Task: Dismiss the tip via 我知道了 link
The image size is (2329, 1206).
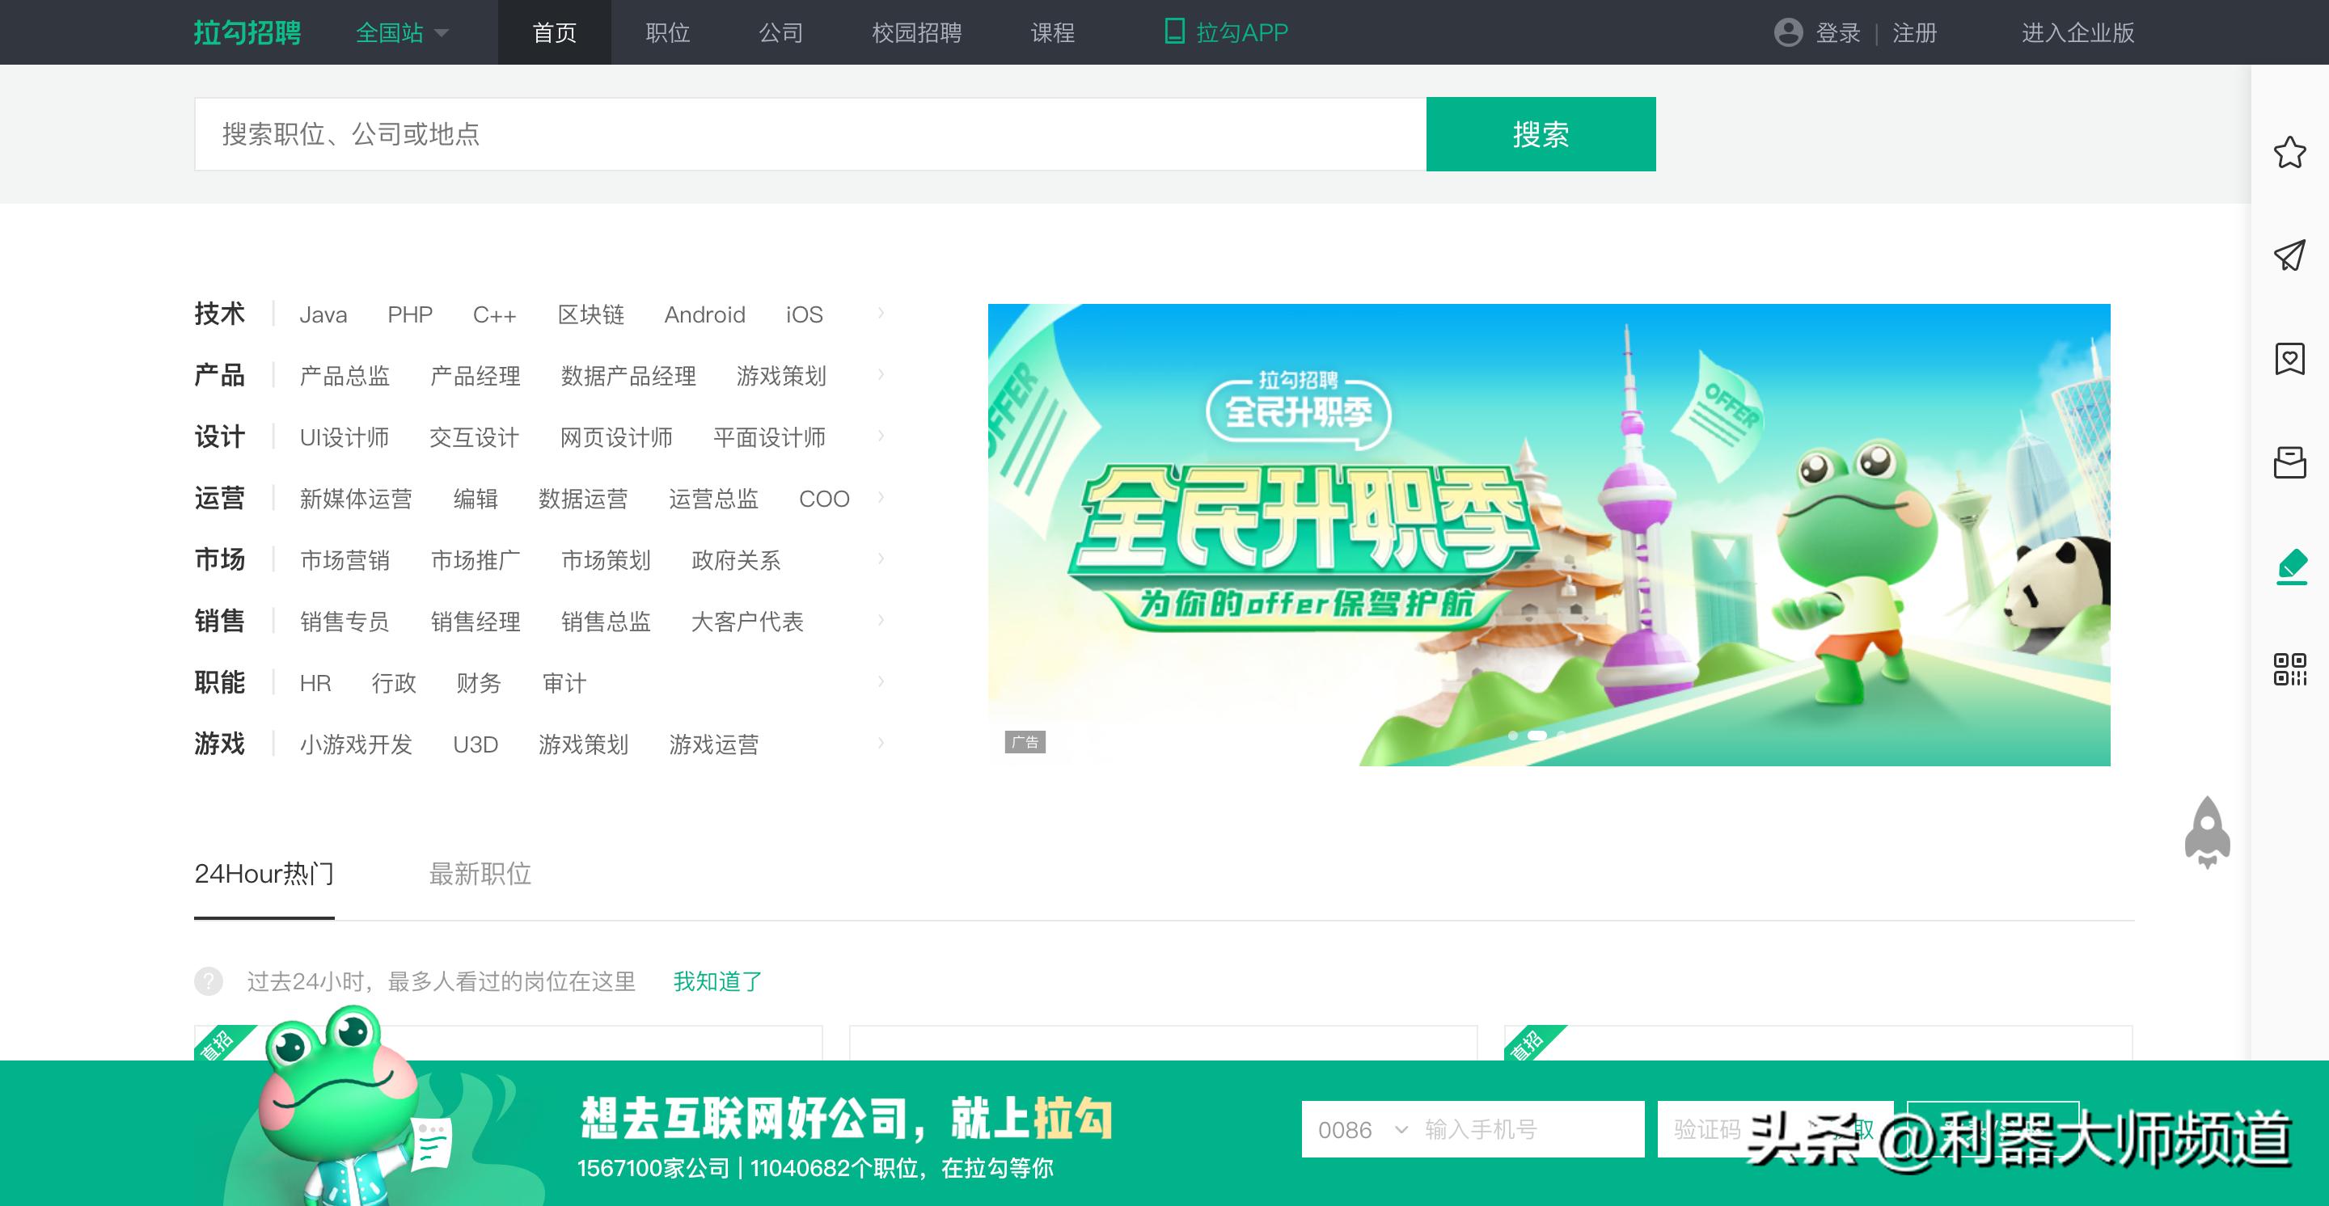Action: pyautogui.click(x=715, y=982)
